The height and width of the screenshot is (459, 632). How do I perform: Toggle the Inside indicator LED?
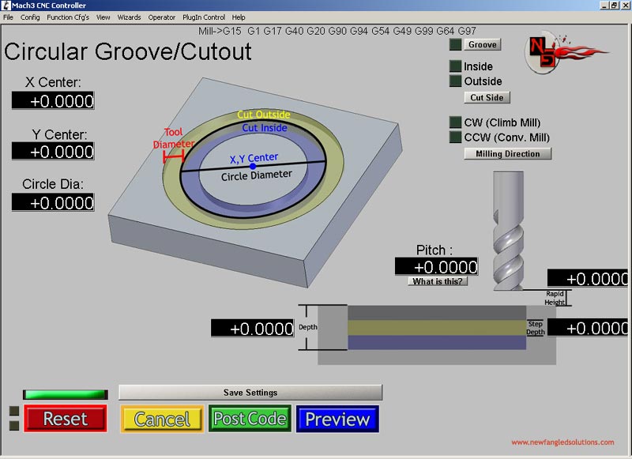(456, 66)
